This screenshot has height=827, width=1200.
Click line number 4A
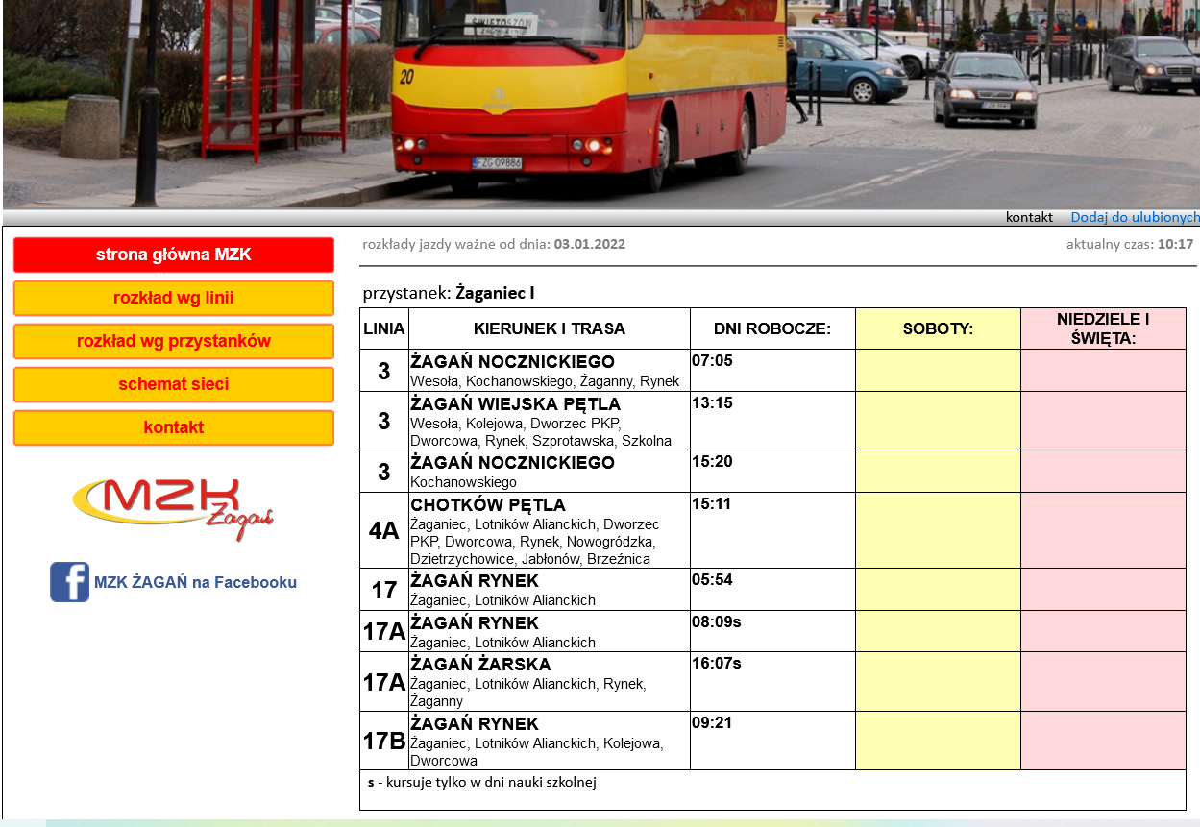coord(384,530)
